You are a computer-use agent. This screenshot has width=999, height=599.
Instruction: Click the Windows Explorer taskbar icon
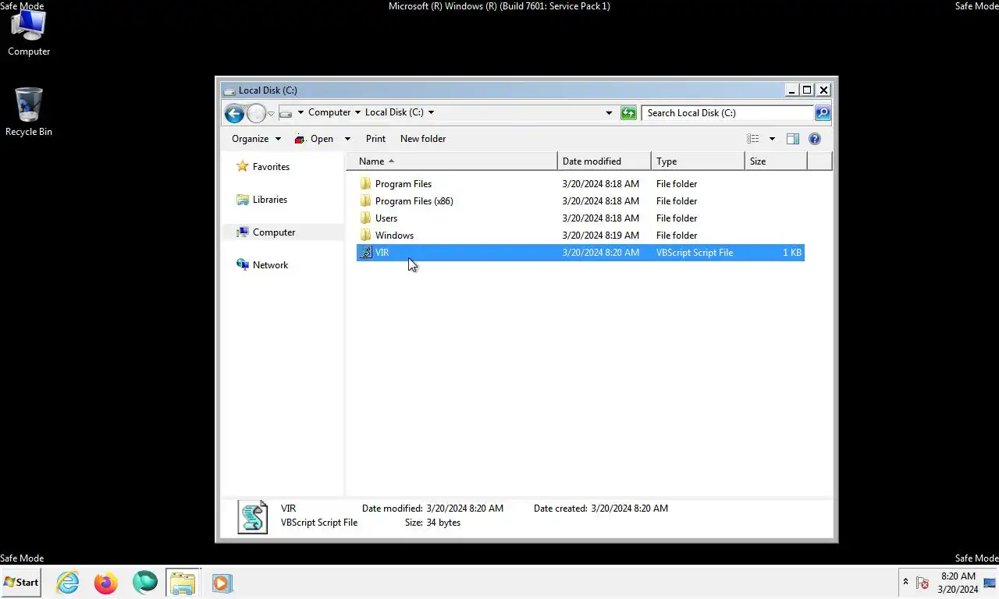click(x=183, y=583)
